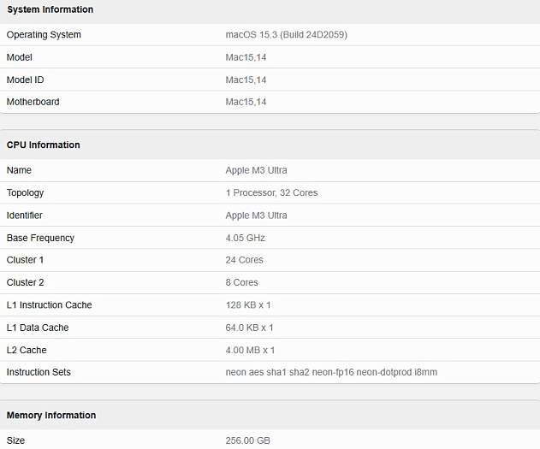Click the Memory Information heading
Image resolution: width=540 pixels, height=449 pixels.
[51, 416]
